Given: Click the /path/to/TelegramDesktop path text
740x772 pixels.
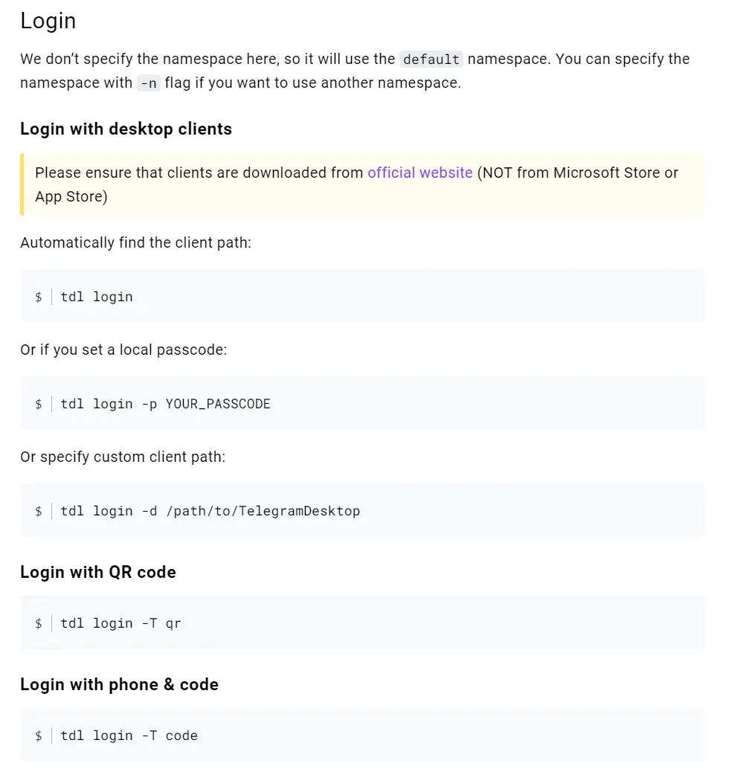Looking at the screenshot, I should coord(263,511).
